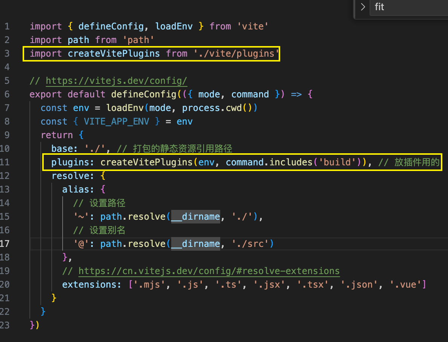Click 'command' parameter on line 6
Viewport: 448px width, 342px height.
250,94
